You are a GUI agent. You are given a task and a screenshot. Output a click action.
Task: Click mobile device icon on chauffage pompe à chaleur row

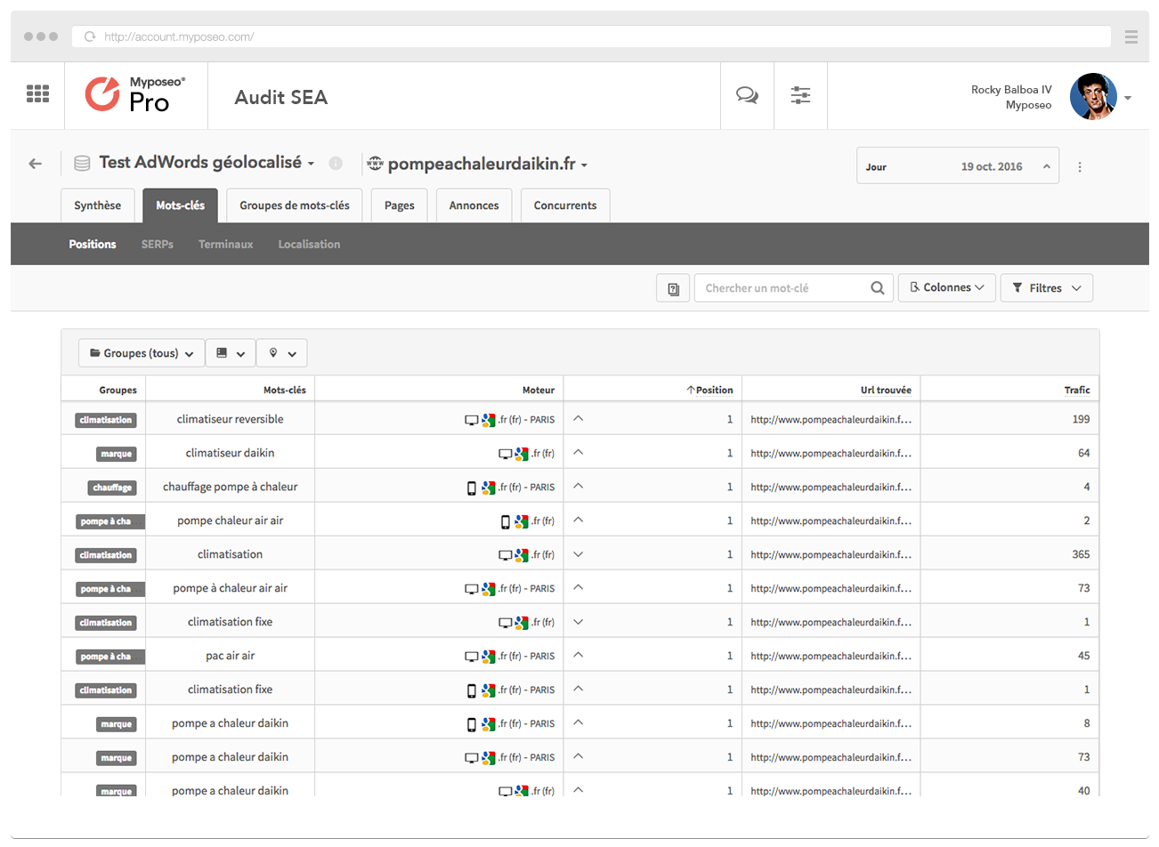(472, 488)
